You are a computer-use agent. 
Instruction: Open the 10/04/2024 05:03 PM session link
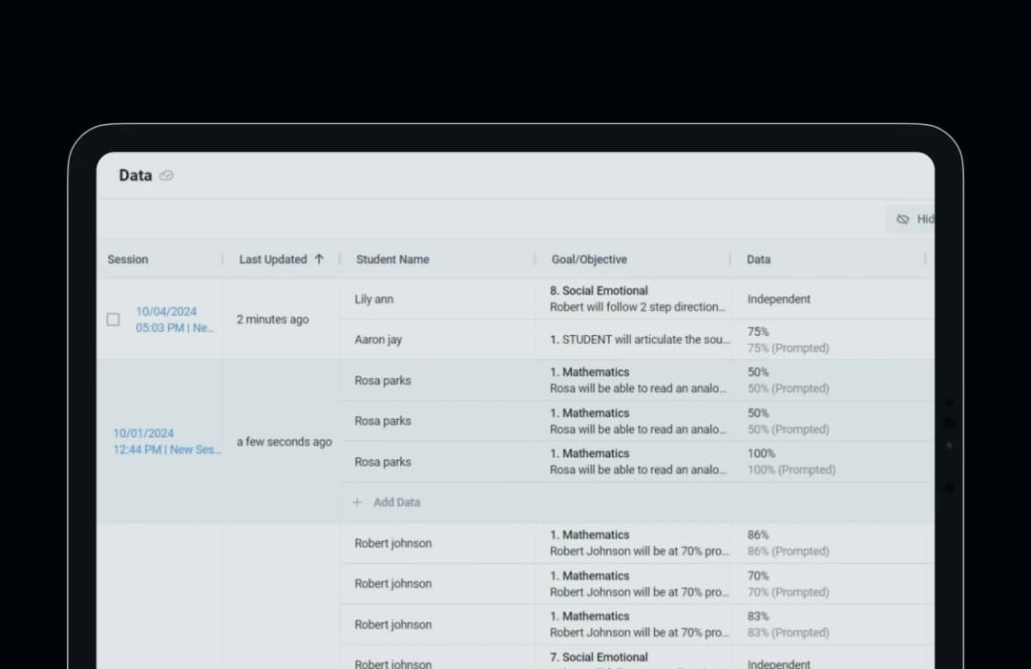(x=175, y=320)
